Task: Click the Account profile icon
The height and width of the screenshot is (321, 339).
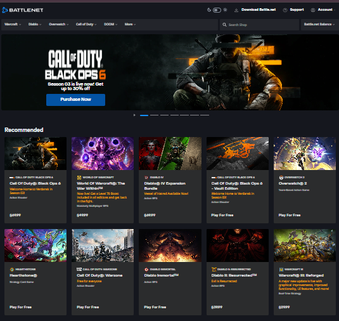Action: (312, 10)
